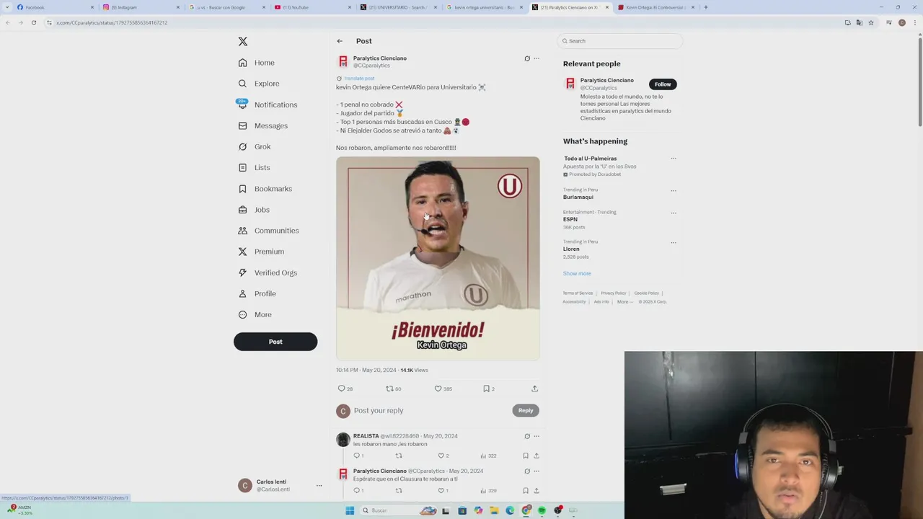The width and height of the screenshot is (923, 519).
Task: Click the back arrow beside Post heading
Action: tap(340, 41)
